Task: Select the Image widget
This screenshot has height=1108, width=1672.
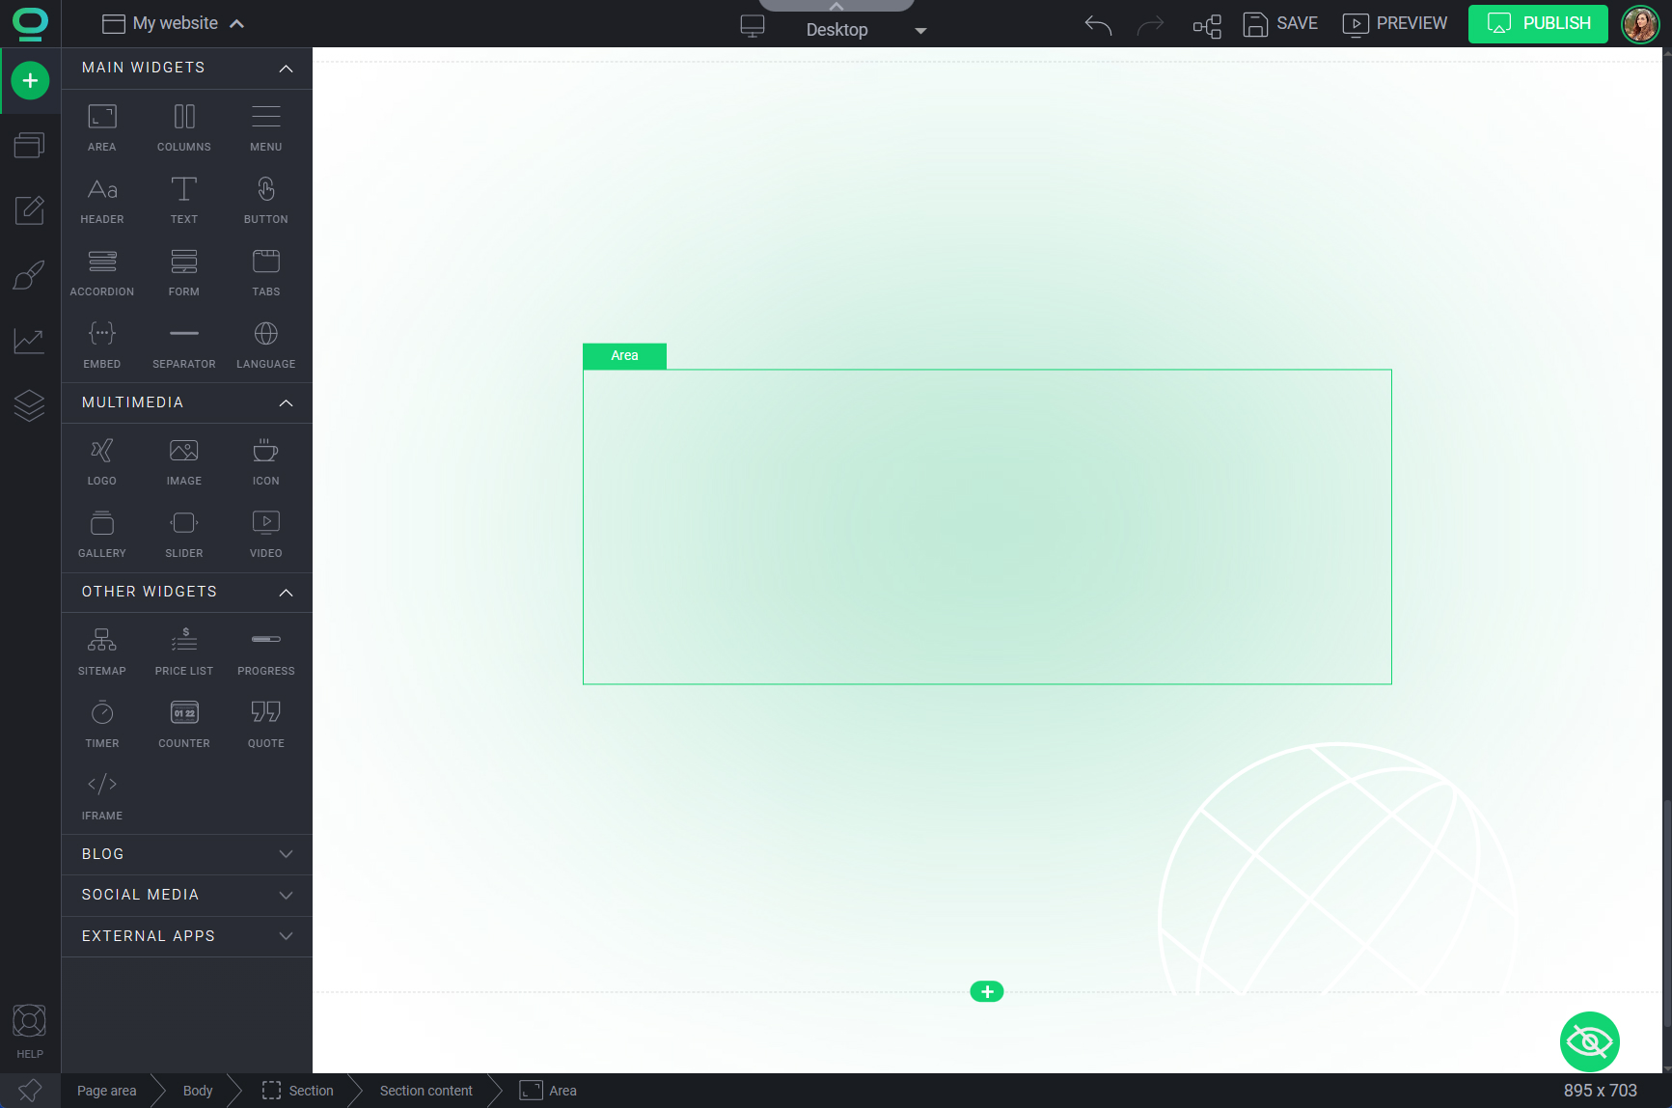Action: [x=184, y=461]
